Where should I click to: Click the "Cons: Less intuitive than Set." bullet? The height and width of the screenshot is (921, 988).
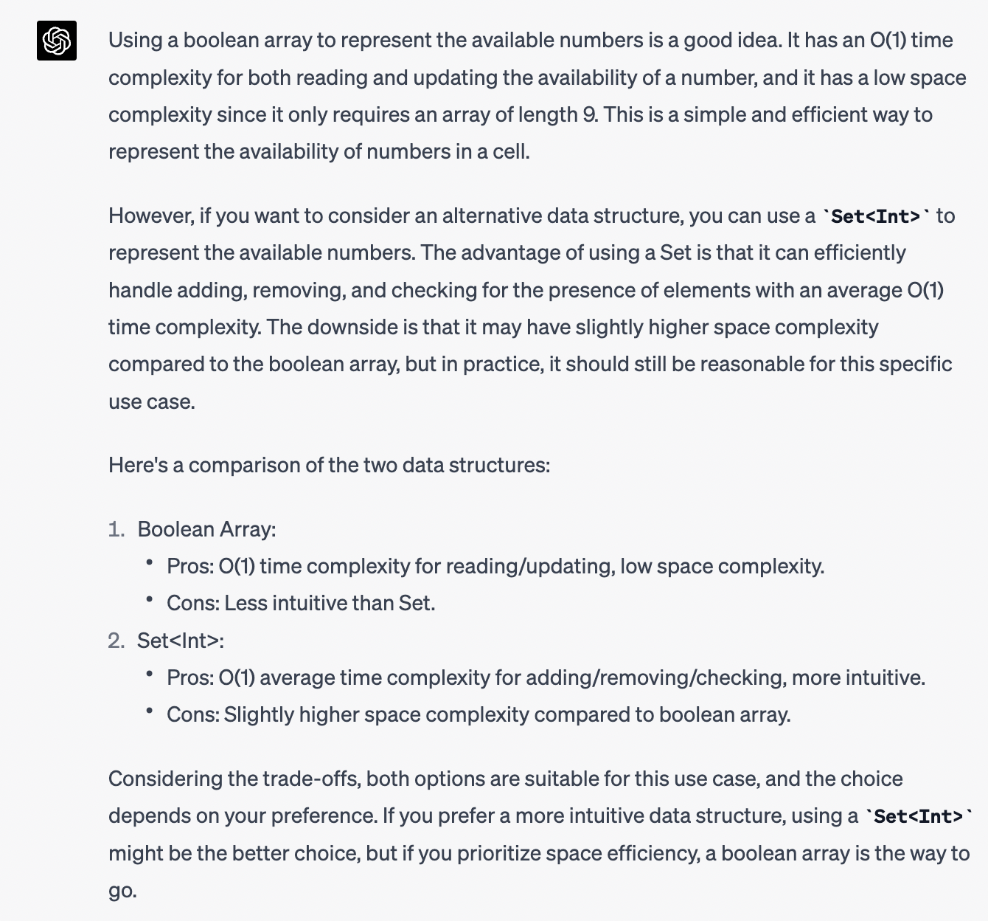click(301, 603)
